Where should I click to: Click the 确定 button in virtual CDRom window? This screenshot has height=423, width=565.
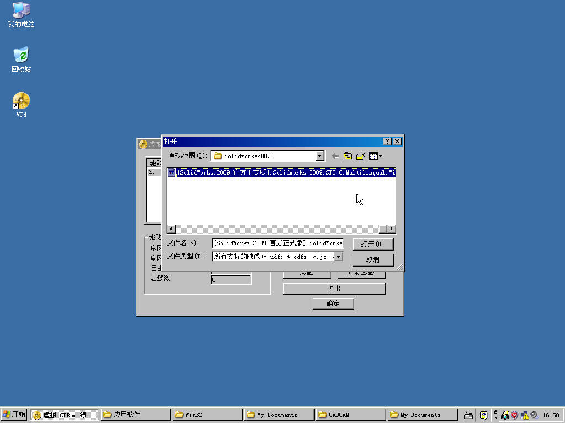click(x=333, y=303)
